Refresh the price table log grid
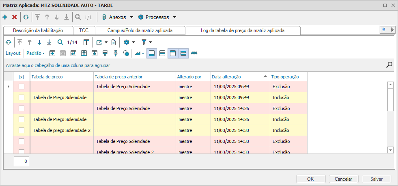This screenshot has width=398, height=186. tap(9, 42)
